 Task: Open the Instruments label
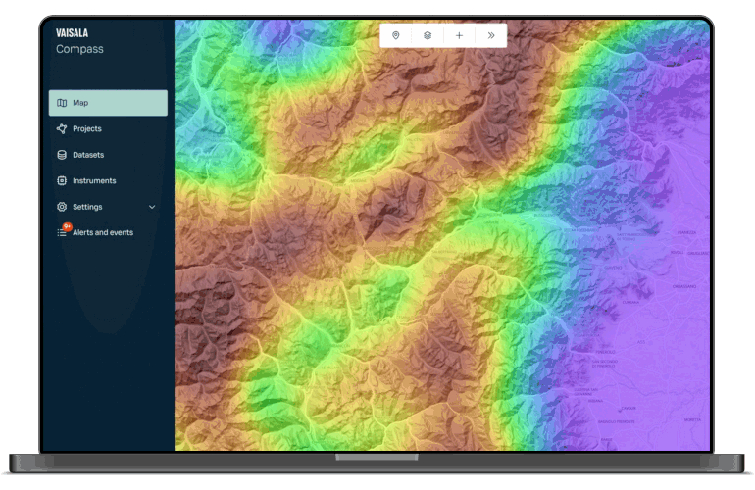click(94, 181)
